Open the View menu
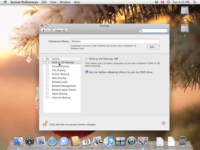The height and width of the screenshot is (150, 200). coord(53,2)
